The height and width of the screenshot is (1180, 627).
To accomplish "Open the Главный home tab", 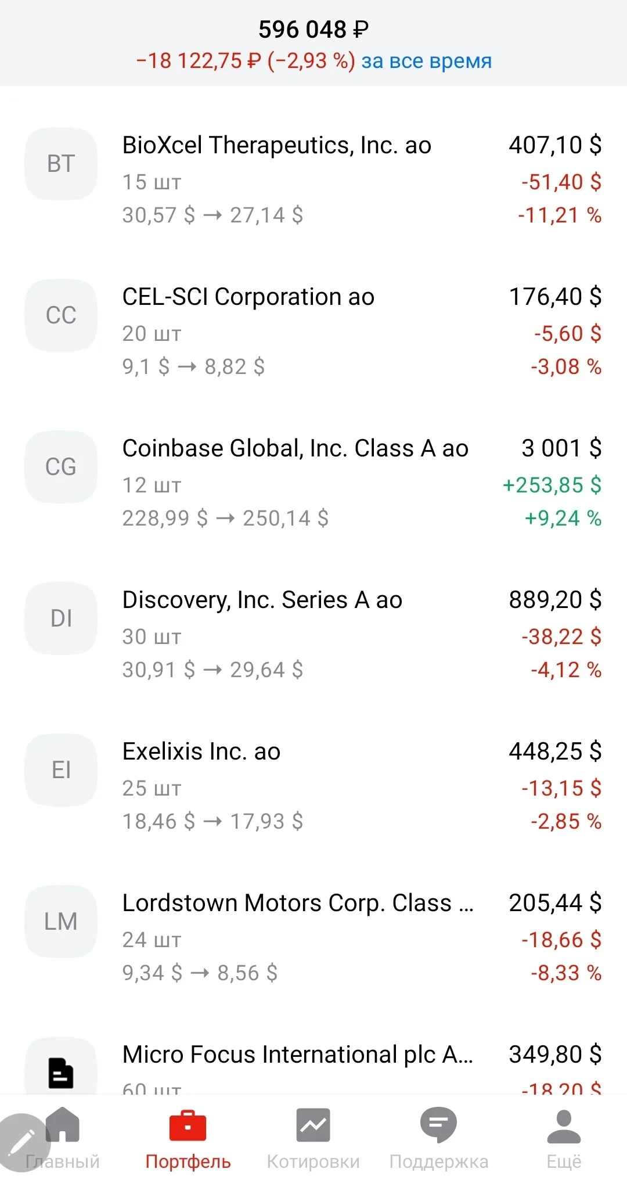I will point(63,1138).
